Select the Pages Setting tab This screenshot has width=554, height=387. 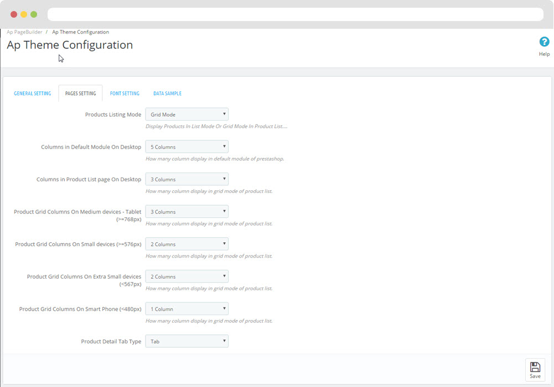(80, 93)
